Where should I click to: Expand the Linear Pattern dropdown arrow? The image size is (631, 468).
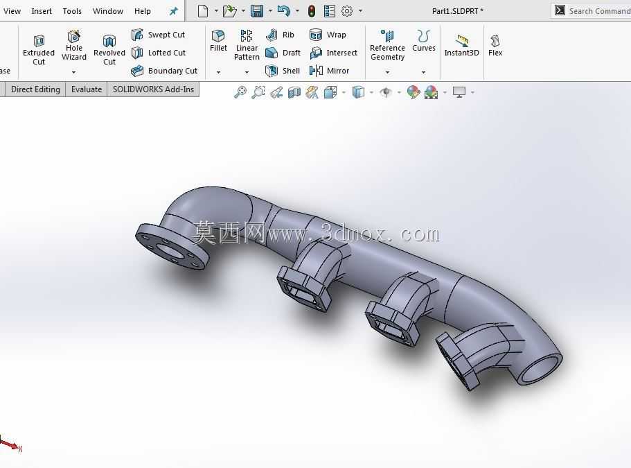(x=247, y=72)
